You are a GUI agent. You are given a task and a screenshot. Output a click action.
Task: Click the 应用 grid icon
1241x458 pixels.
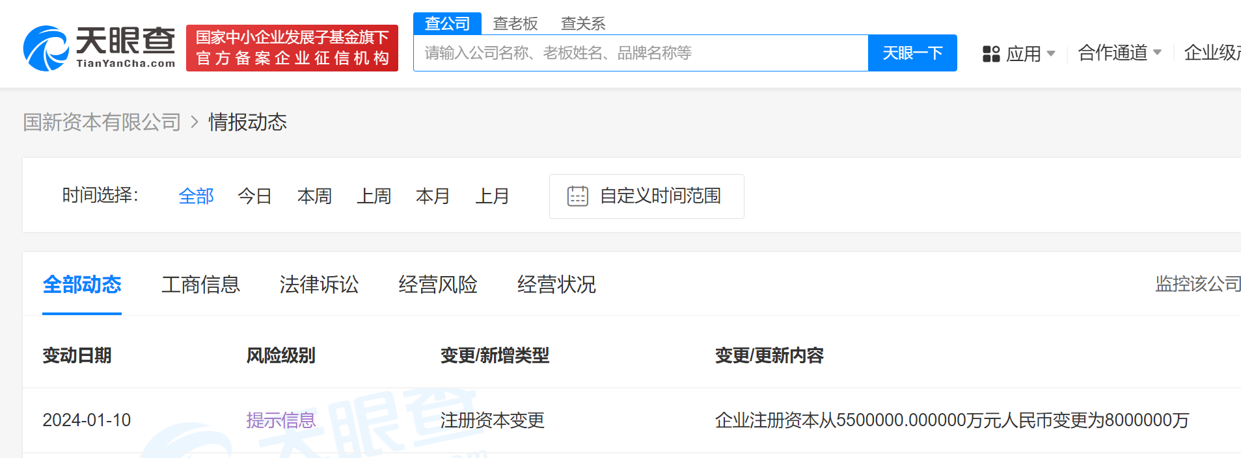[x=991, y=53]
